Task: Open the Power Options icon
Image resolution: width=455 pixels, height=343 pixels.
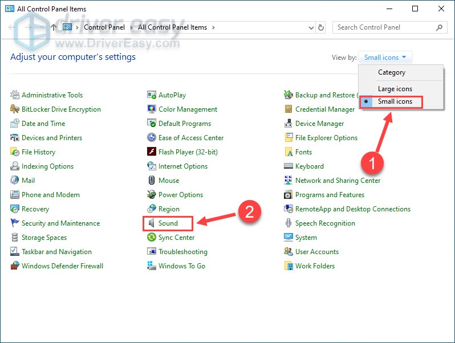Action: click(152, 195)
